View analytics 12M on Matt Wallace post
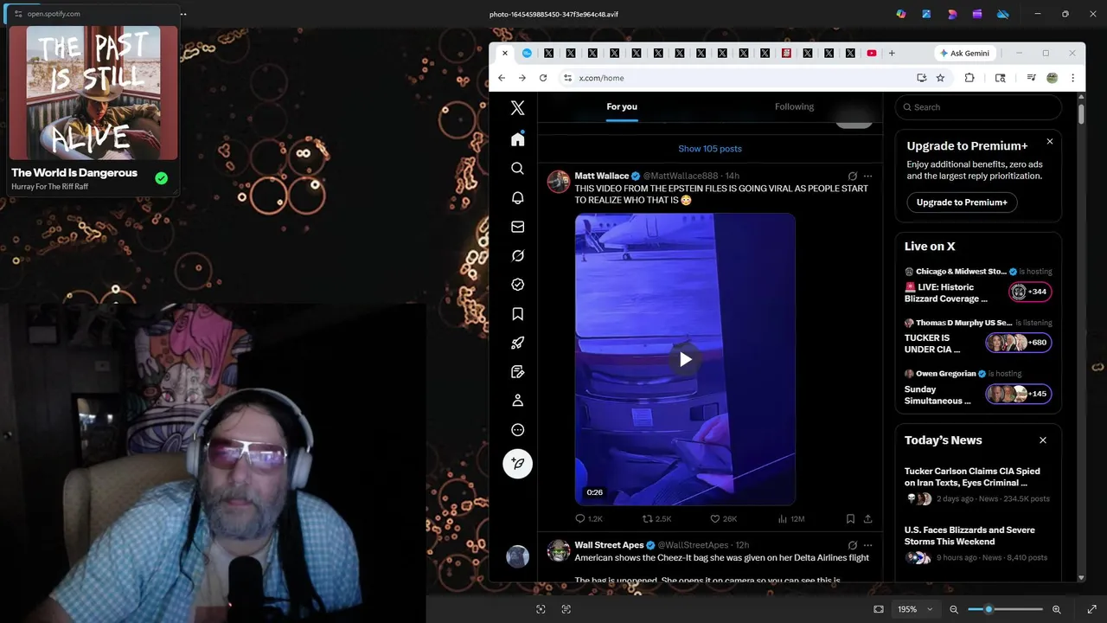The image size is (1107, 623). pos(790,518)
